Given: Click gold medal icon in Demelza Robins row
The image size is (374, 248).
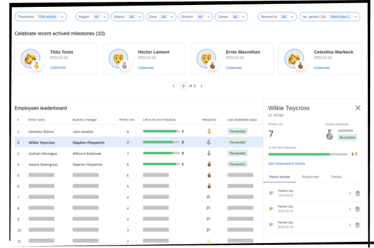Looking at the screenshot, I should [209, 131].
